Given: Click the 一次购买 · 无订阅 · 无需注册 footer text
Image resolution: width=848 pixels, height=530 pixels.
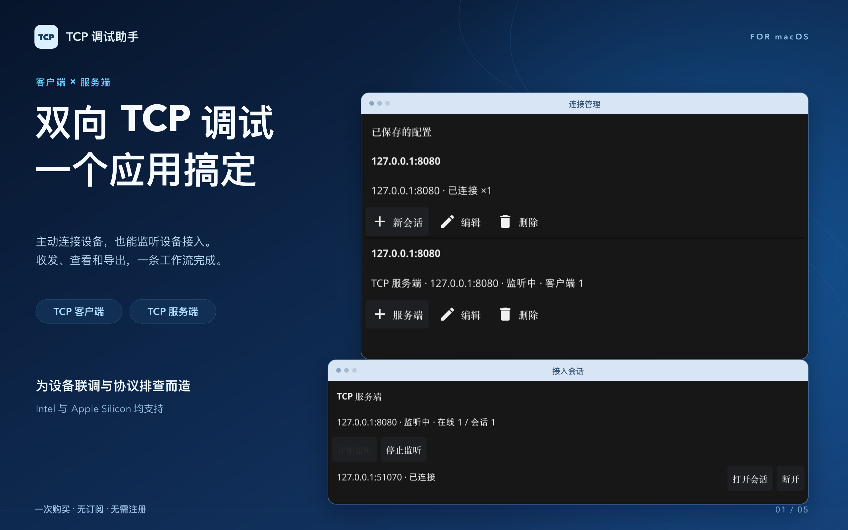Looking at the screenshot, I should 90,509.
